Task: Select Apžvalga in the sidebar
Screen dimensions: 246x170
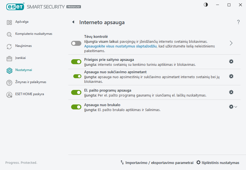Action: [9, 22]
